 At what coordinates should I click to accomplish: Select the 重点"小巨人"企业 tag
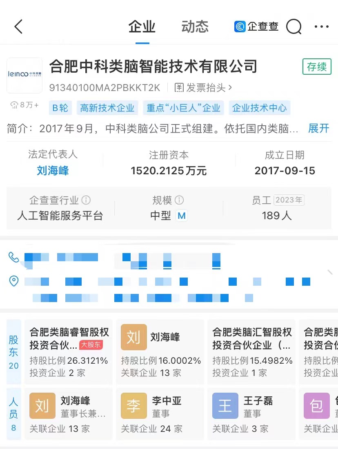184,108
